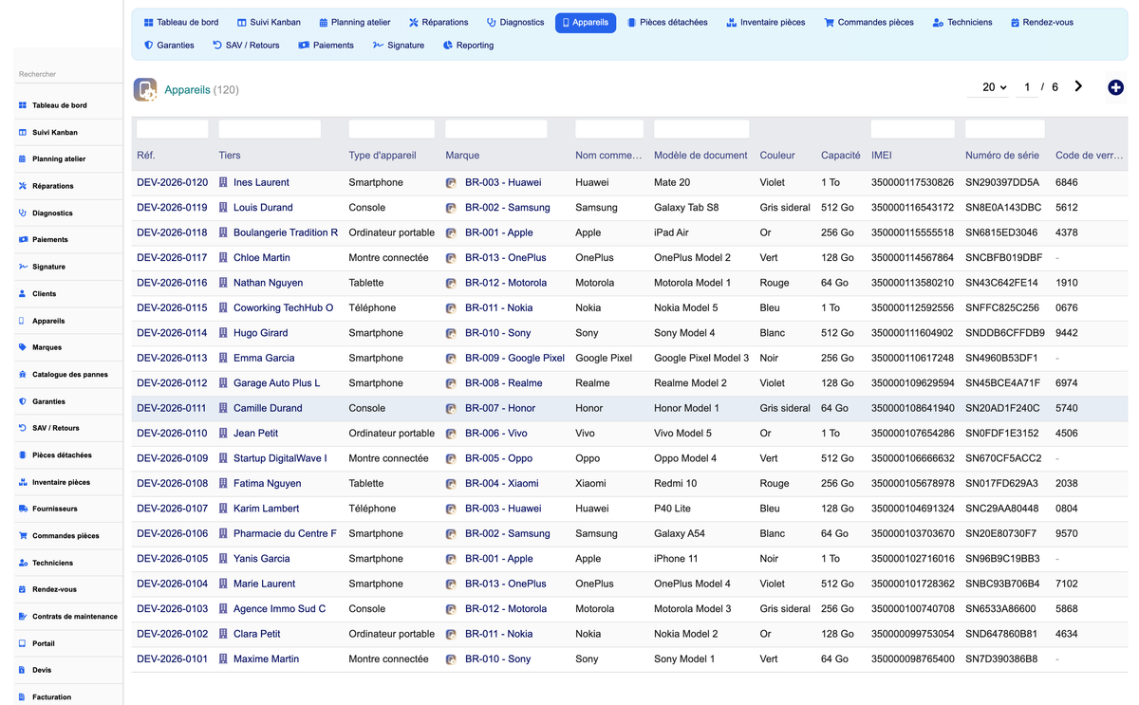This screenshot has width=1139, height=705.
Task: Click the Portail sidebar icon
Action: [x=23, y=643]
